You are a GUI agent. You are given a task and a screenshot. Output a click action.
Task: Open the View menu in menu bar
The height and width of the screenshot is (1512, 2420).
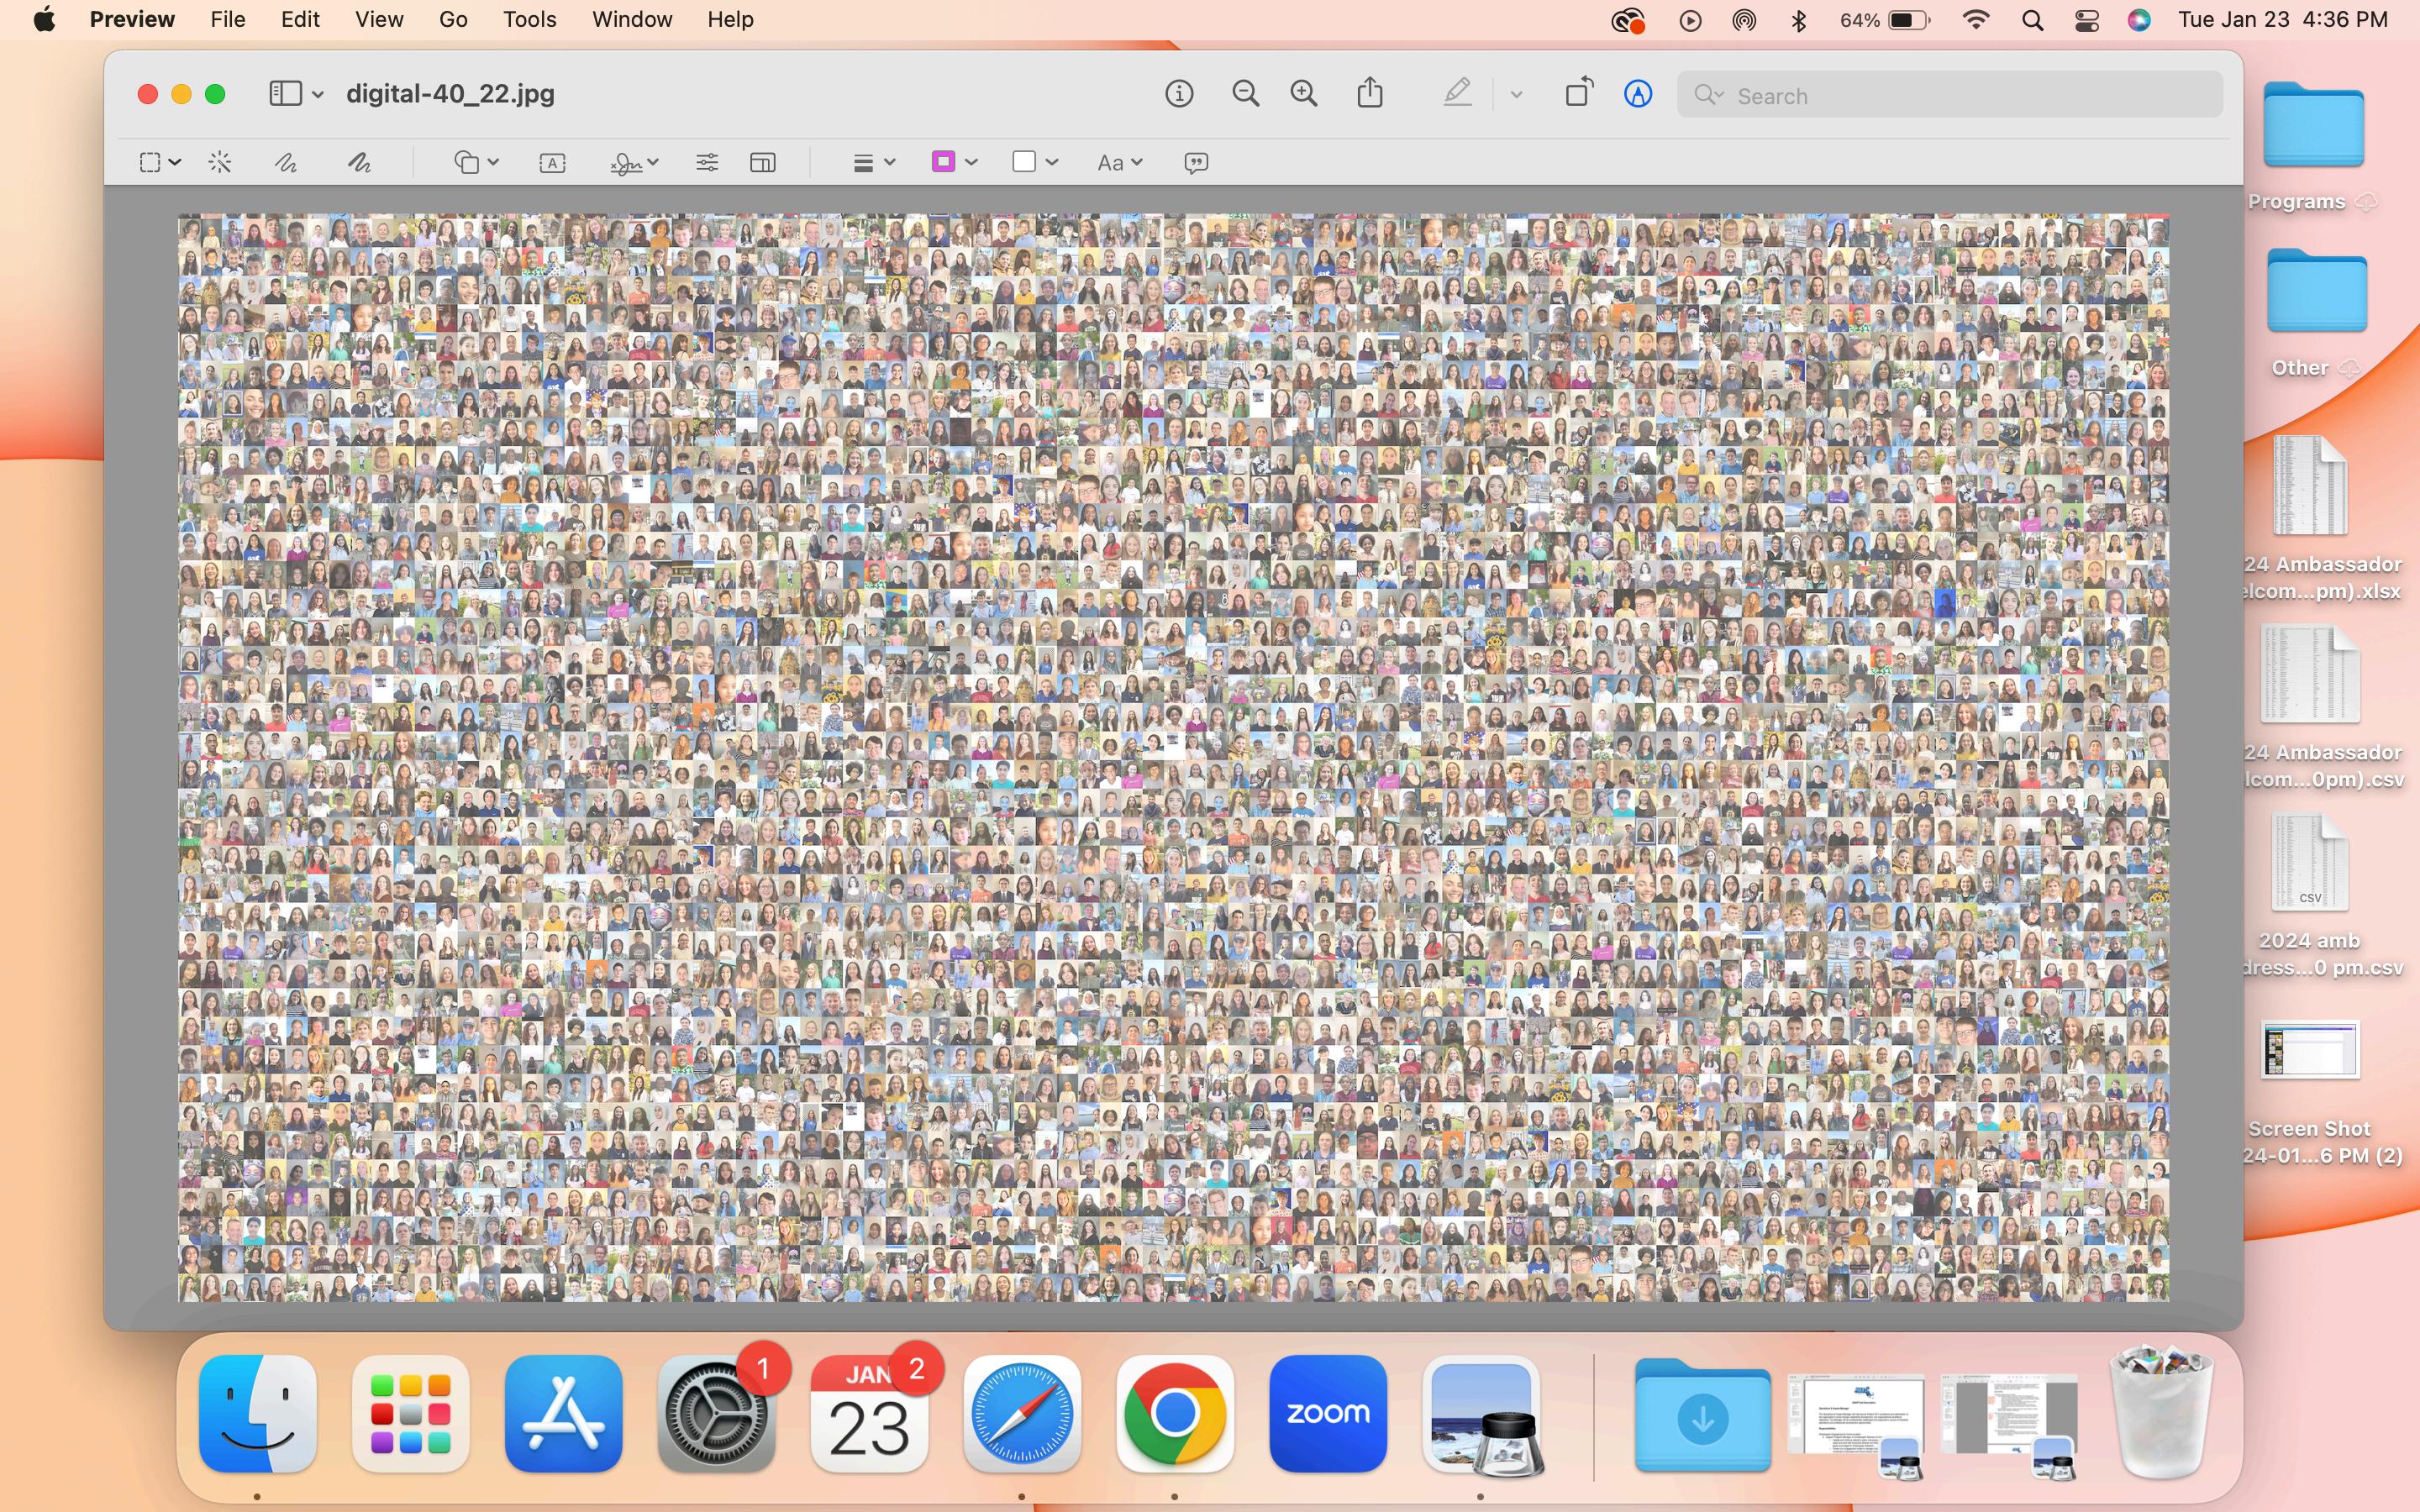click(x=379, y=19)
